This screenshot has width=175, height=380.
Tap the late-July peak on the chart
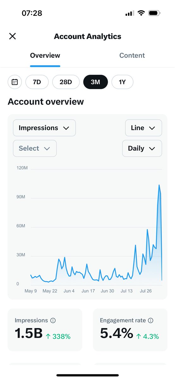[159, 185]
